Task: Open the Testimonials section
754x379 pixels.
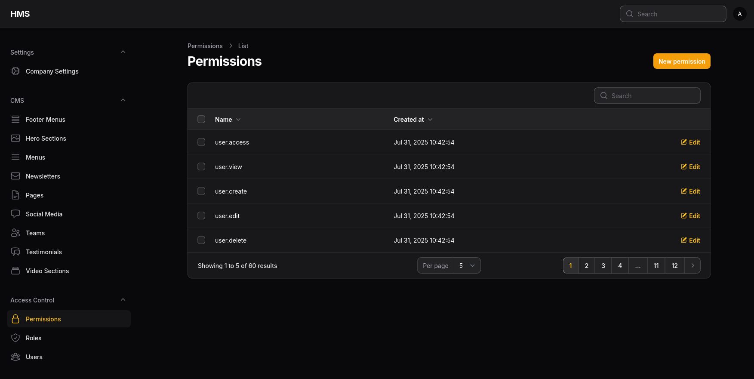Action: pyautogui.click(x=69, y=252)
